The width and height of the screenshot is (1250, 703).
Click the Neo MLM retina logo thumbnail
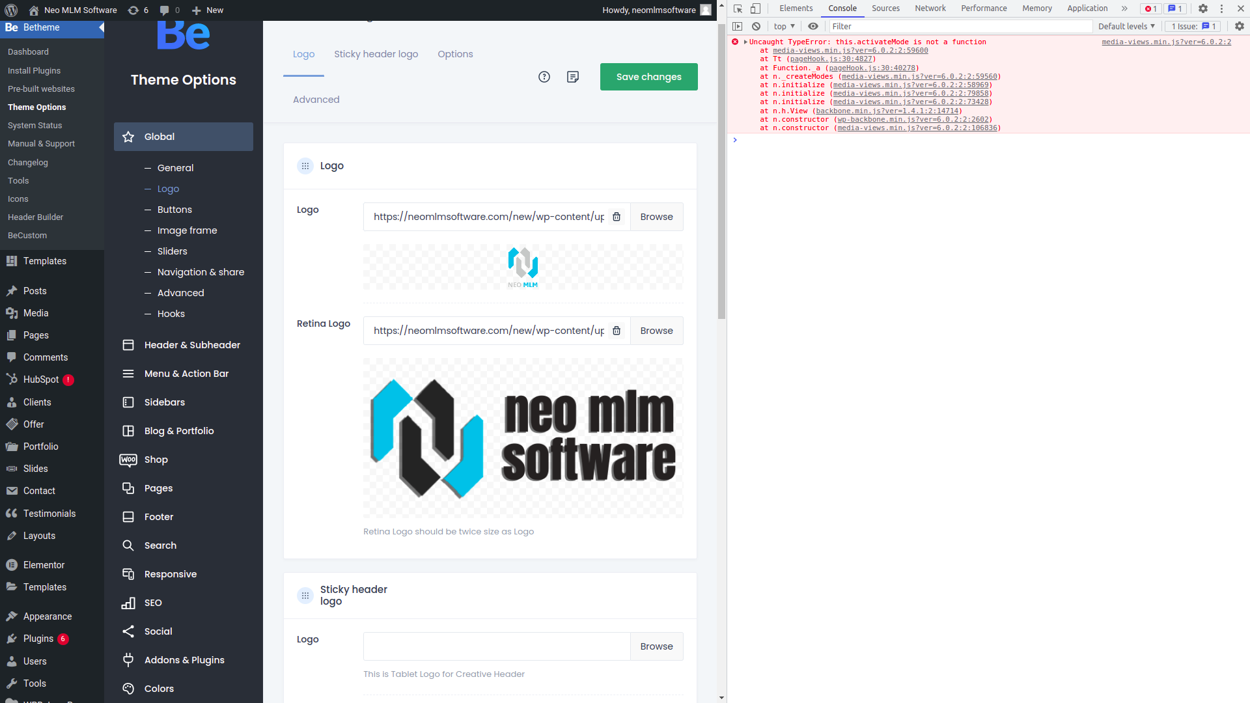pyautogui.click(x=522, y=437)
